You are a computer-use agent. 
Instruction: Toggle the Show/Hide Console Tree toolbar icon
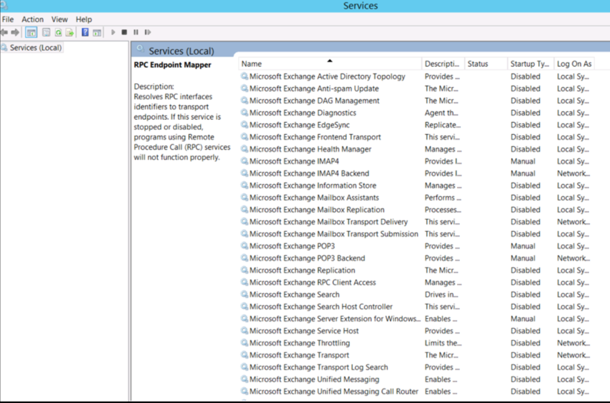coord(31,32)
